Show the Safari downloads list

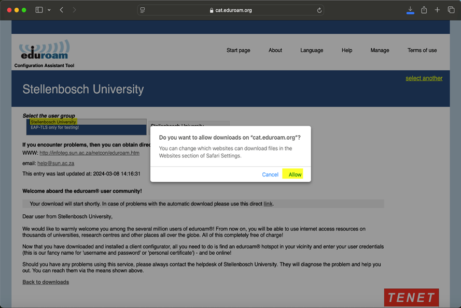[x=410, y=10]
